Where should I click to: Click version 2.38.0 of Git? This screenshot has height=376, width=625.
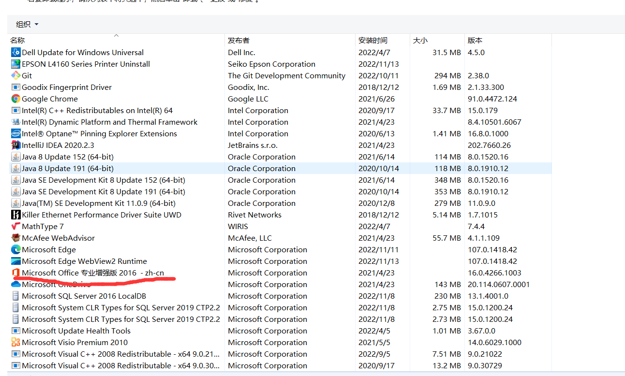[478, 75]
